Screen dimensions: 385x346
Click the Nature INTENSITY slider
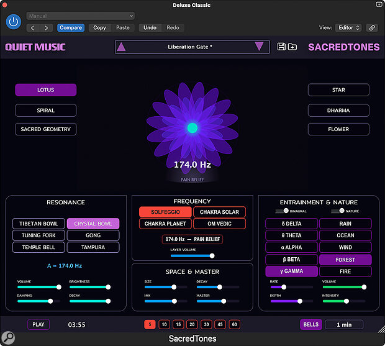click(x=344, y=301)
